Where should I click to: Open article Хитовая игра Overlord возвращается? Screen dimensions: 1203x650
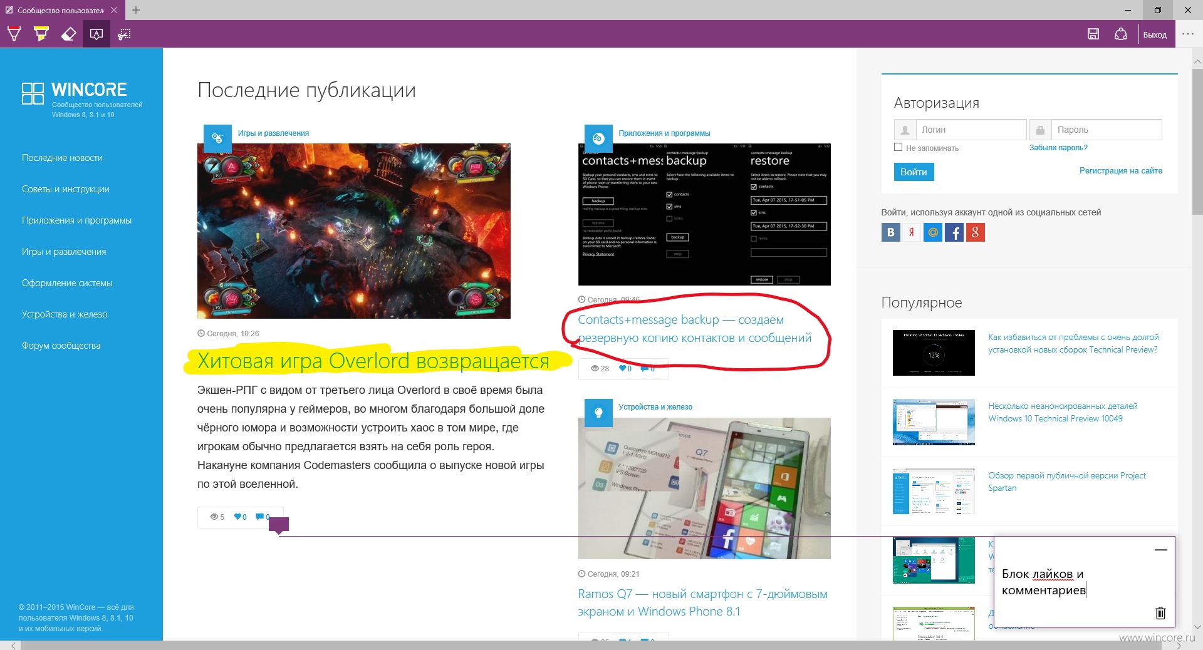(x=373, y=361)
